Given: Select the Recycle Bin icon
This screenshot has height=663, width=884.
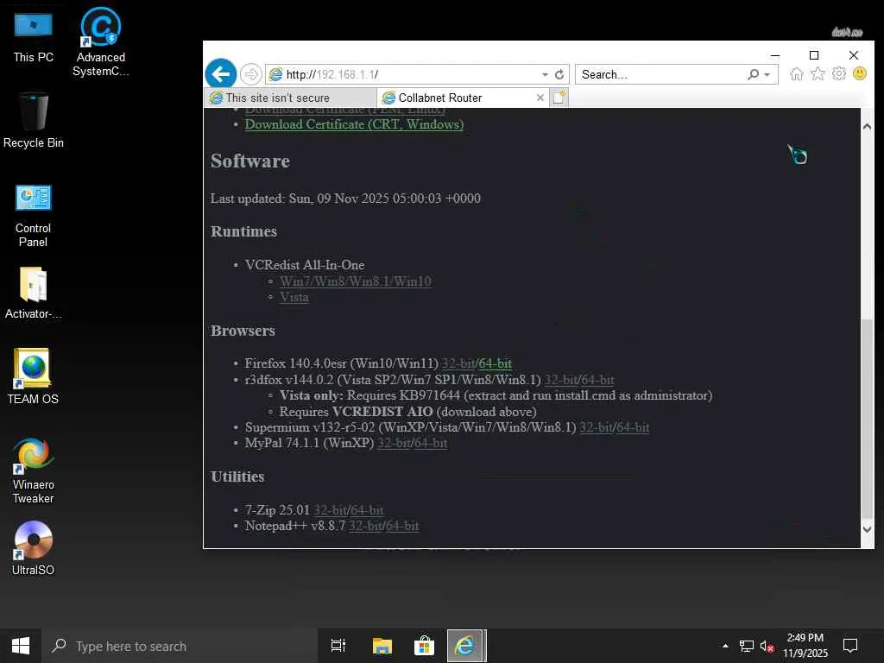Looking at the screenshot, I should point(34,120).
